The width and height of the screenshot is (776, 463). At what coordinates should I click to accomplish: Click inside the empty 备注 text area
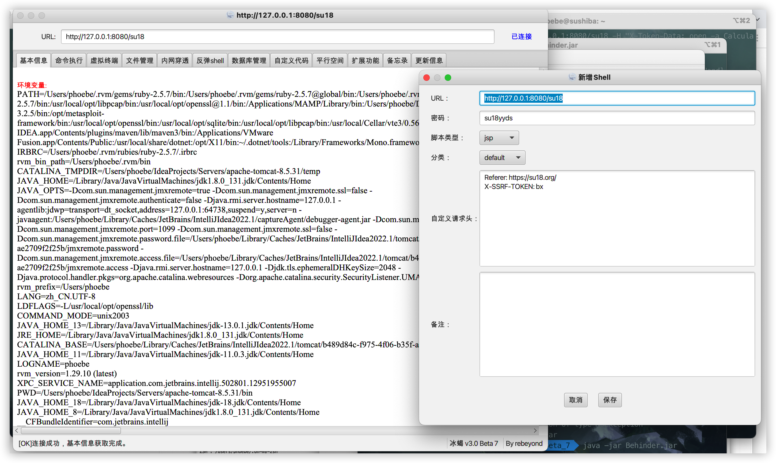pos(617,324)
